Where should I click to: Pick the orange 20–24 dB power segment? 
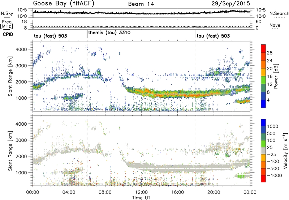coord(263,64)
